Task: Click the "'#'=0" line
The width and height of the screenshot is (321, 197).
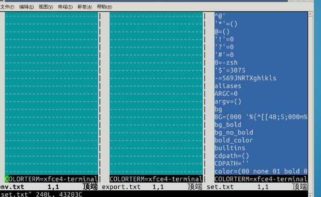Action: [224, 55]
